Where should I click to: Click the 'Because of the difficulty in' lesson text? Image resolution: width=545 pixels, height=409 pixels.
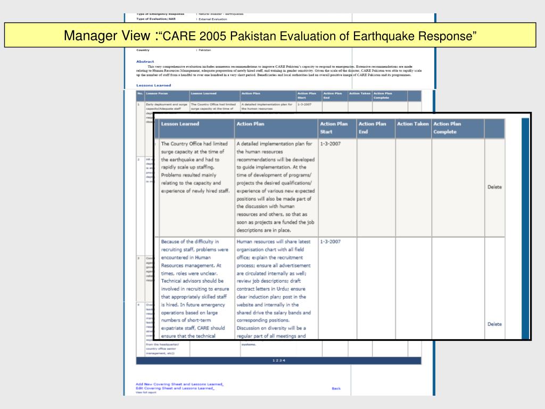click(x=190, y=242)
